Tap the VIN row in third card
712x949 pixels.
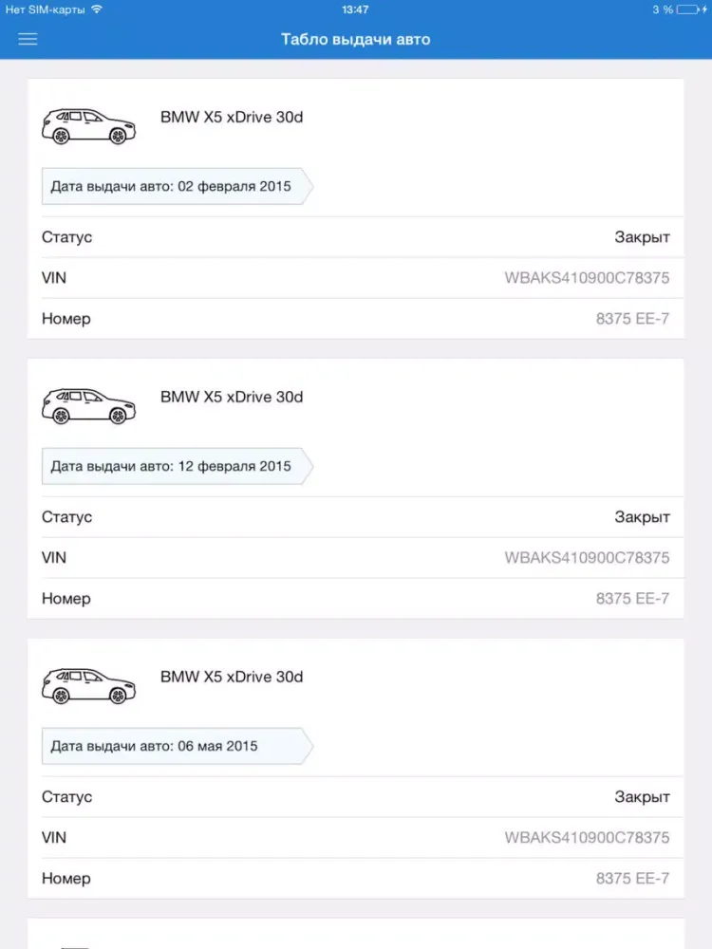(x=355, y=838)
